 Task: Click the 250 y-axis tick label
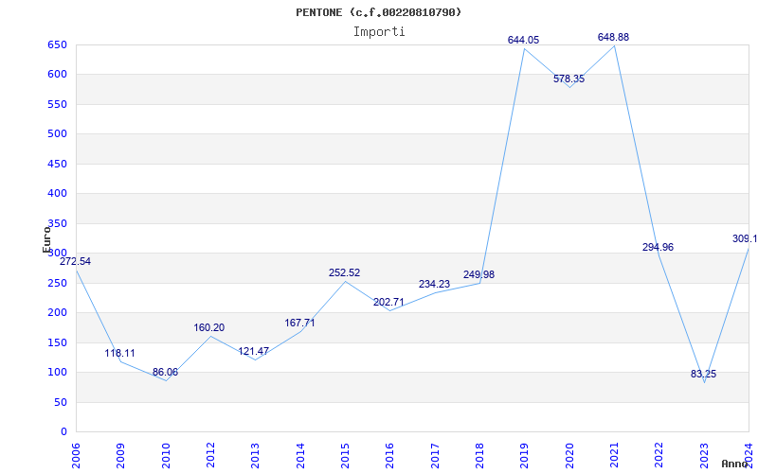[x=57, y=283]
